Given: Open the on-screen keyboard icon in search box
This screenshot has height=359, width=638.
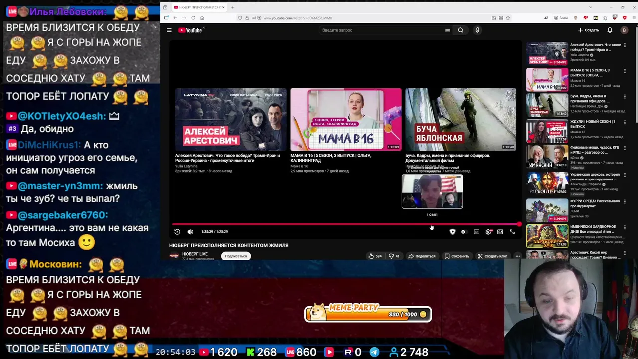Looking at the screenshot, I should coord(447,30).
